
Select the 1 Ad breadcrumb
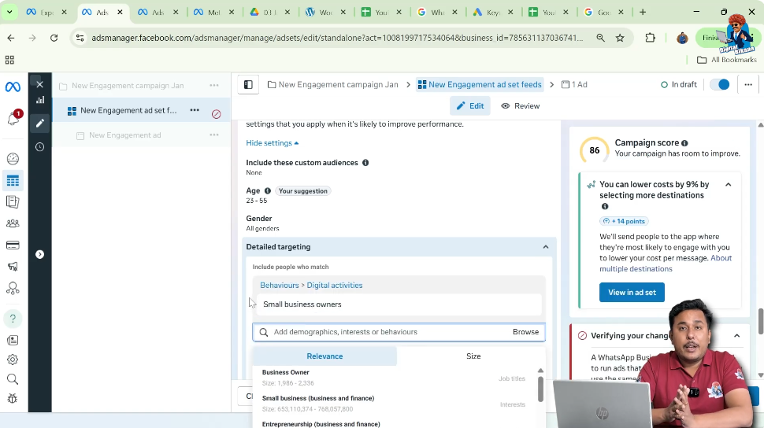pos(574,85)
